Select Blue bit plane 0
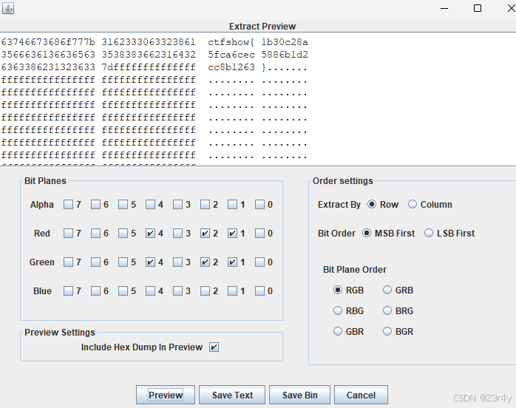516x408 pixels. (x=259, y=291)
